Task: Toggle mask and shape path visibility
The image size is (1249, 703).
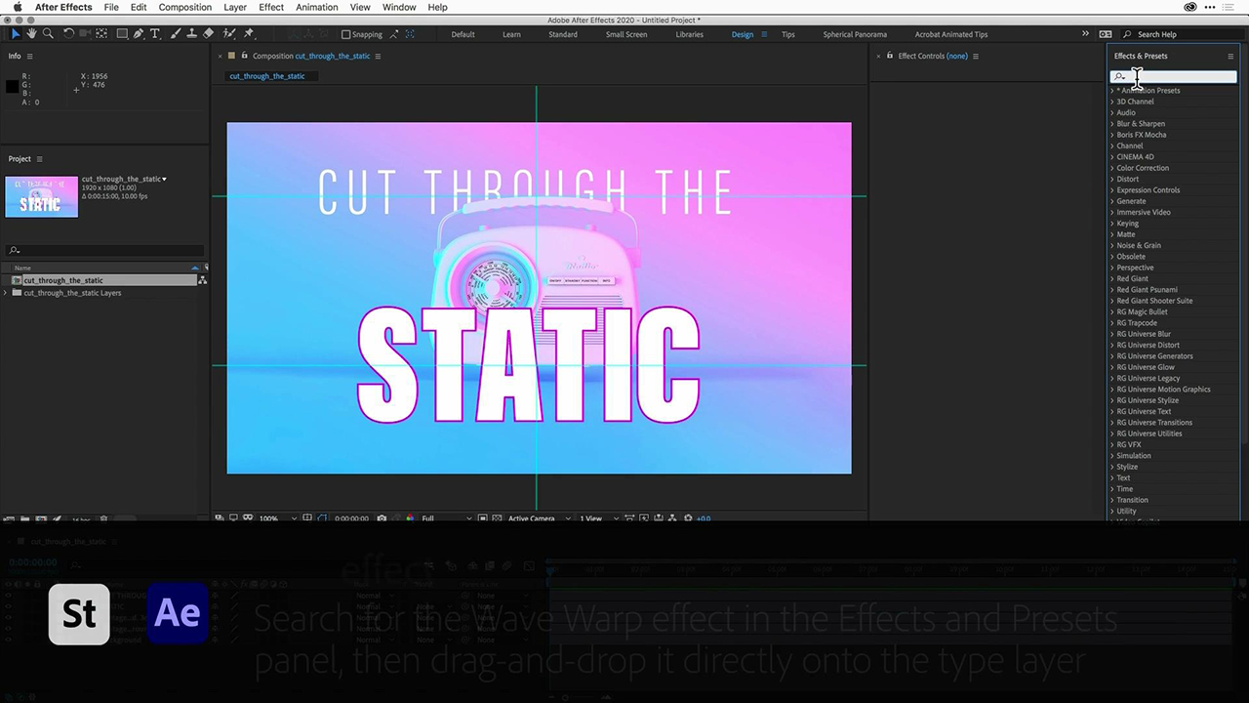Action: [323, 518]
